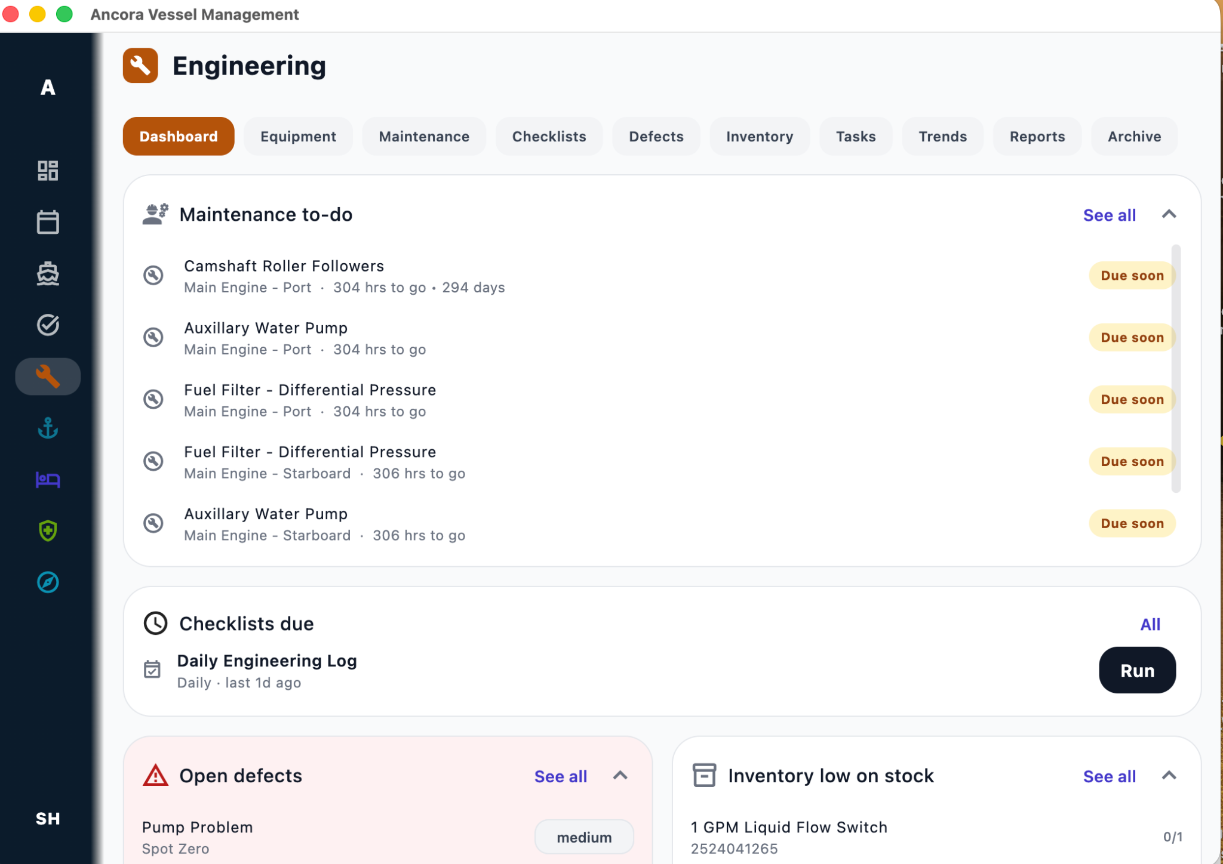
Task: Go to the Inventory tab
Action: coord(760,137)
